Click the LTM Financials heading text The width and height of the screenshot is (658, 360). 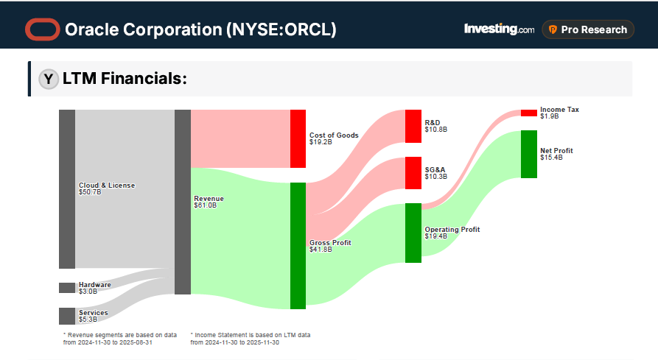click(125, 79)
